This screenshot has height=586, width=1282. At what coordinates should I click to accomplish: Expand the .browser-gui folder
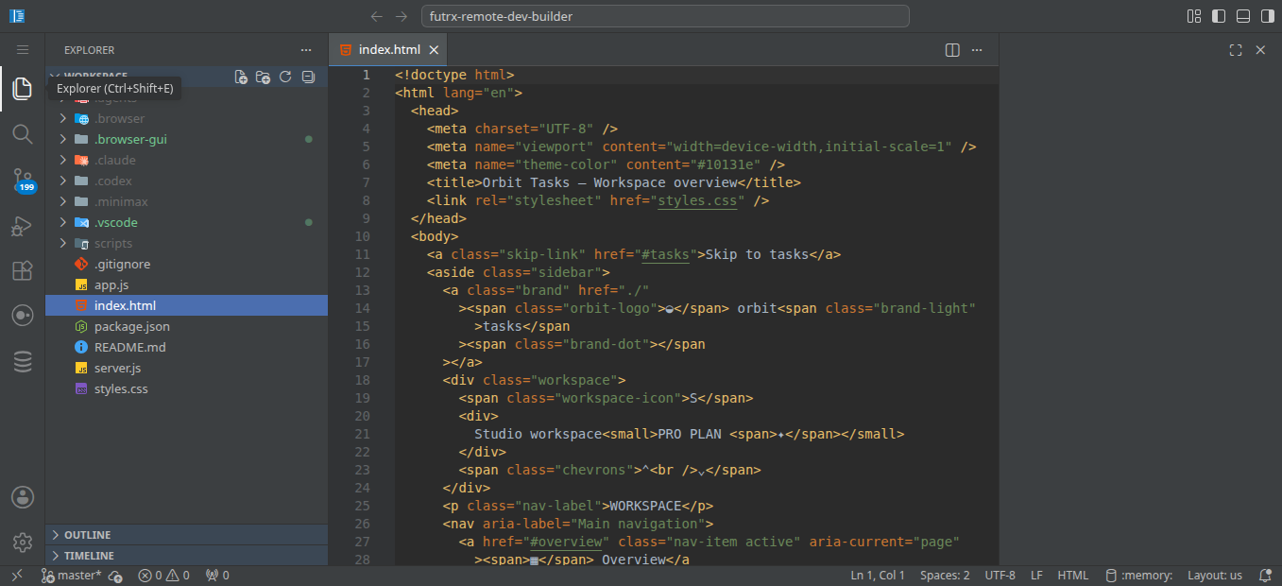point(186,139)
